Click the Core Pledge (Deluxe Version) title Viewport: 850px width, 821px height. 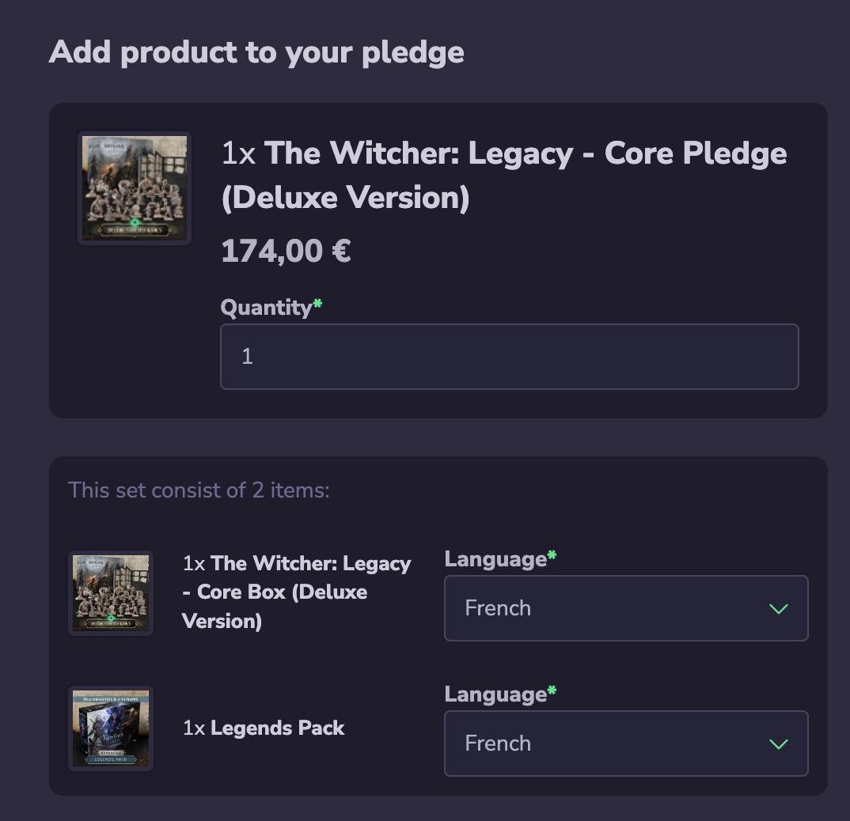point(503,176)
